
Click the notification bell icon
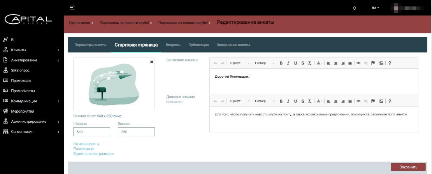(x=355, y=8)
